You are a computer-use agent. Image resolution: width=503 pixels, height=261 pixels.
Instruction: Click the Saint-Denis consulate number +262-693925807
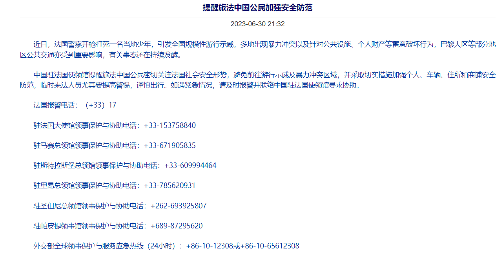pos(179,206)
